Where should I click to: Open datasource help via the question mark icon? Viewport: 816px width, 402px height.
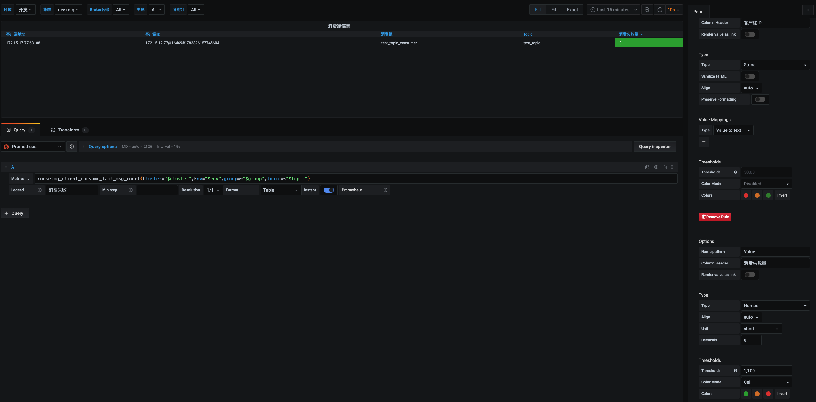click(71, 147)
